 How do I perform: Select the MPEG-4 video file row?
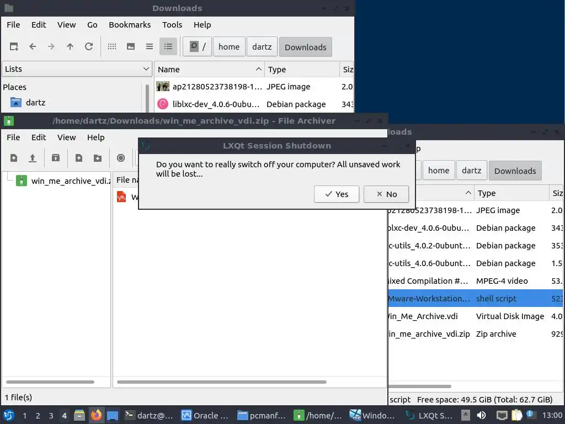click(476, 281)
